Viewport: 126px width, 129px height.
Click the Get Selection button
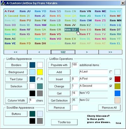pos(59,101)
